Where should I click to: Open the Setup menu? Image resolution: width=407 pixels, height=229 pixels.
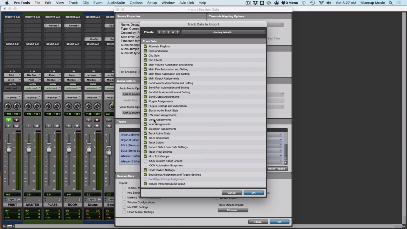pos(152,3)
